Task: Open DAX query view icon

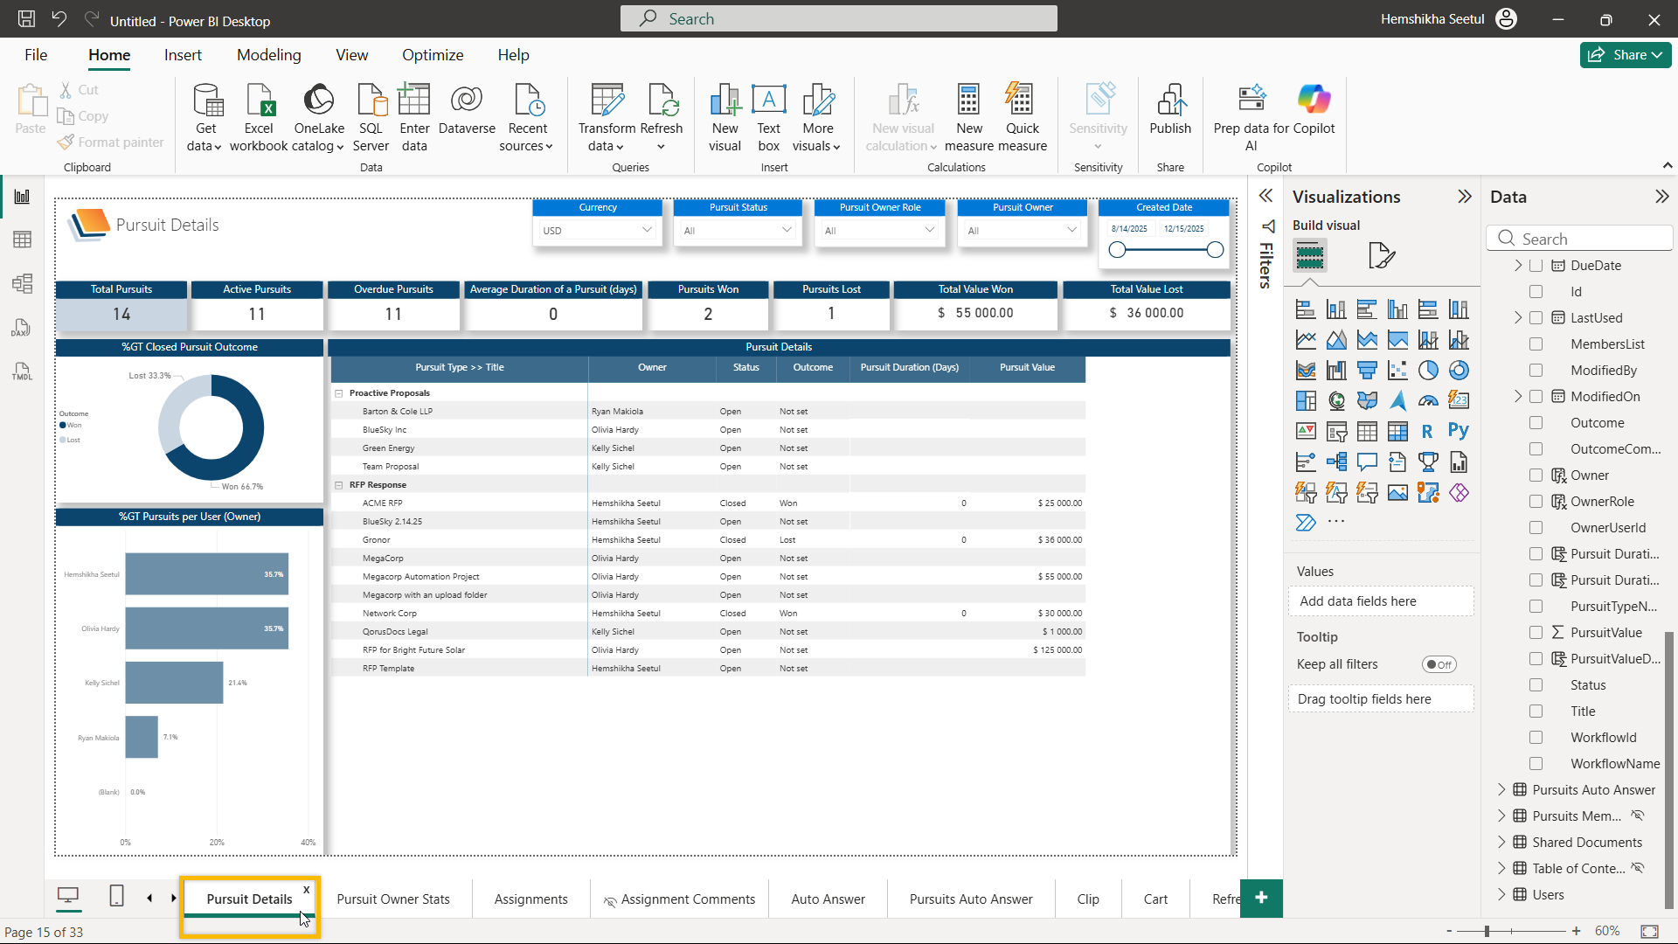Action: coord(22,328)
